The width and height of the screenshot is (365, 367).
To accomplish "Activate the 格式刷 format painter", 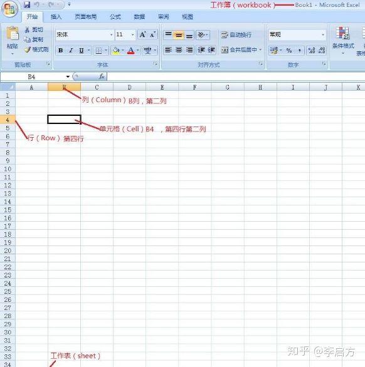I will (x=37, y=49).
